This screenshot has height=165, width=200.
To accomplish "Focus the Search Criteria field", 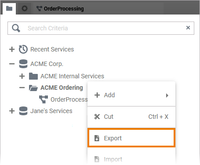I will [x=101, y=28].
